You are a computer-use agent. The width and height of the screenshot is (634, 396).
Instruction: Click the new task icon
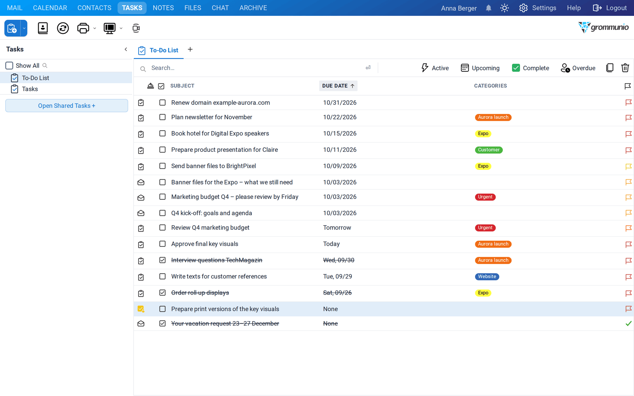tap(12, 28)
